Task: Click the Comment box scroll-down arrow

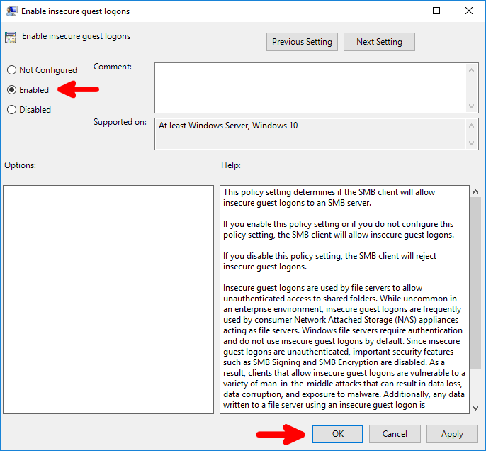Action: click(x=471, y=106)
